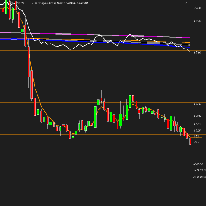This screenshot has height=206, width=206.
Task: Click the 1029 price level label
Action: 197,131
